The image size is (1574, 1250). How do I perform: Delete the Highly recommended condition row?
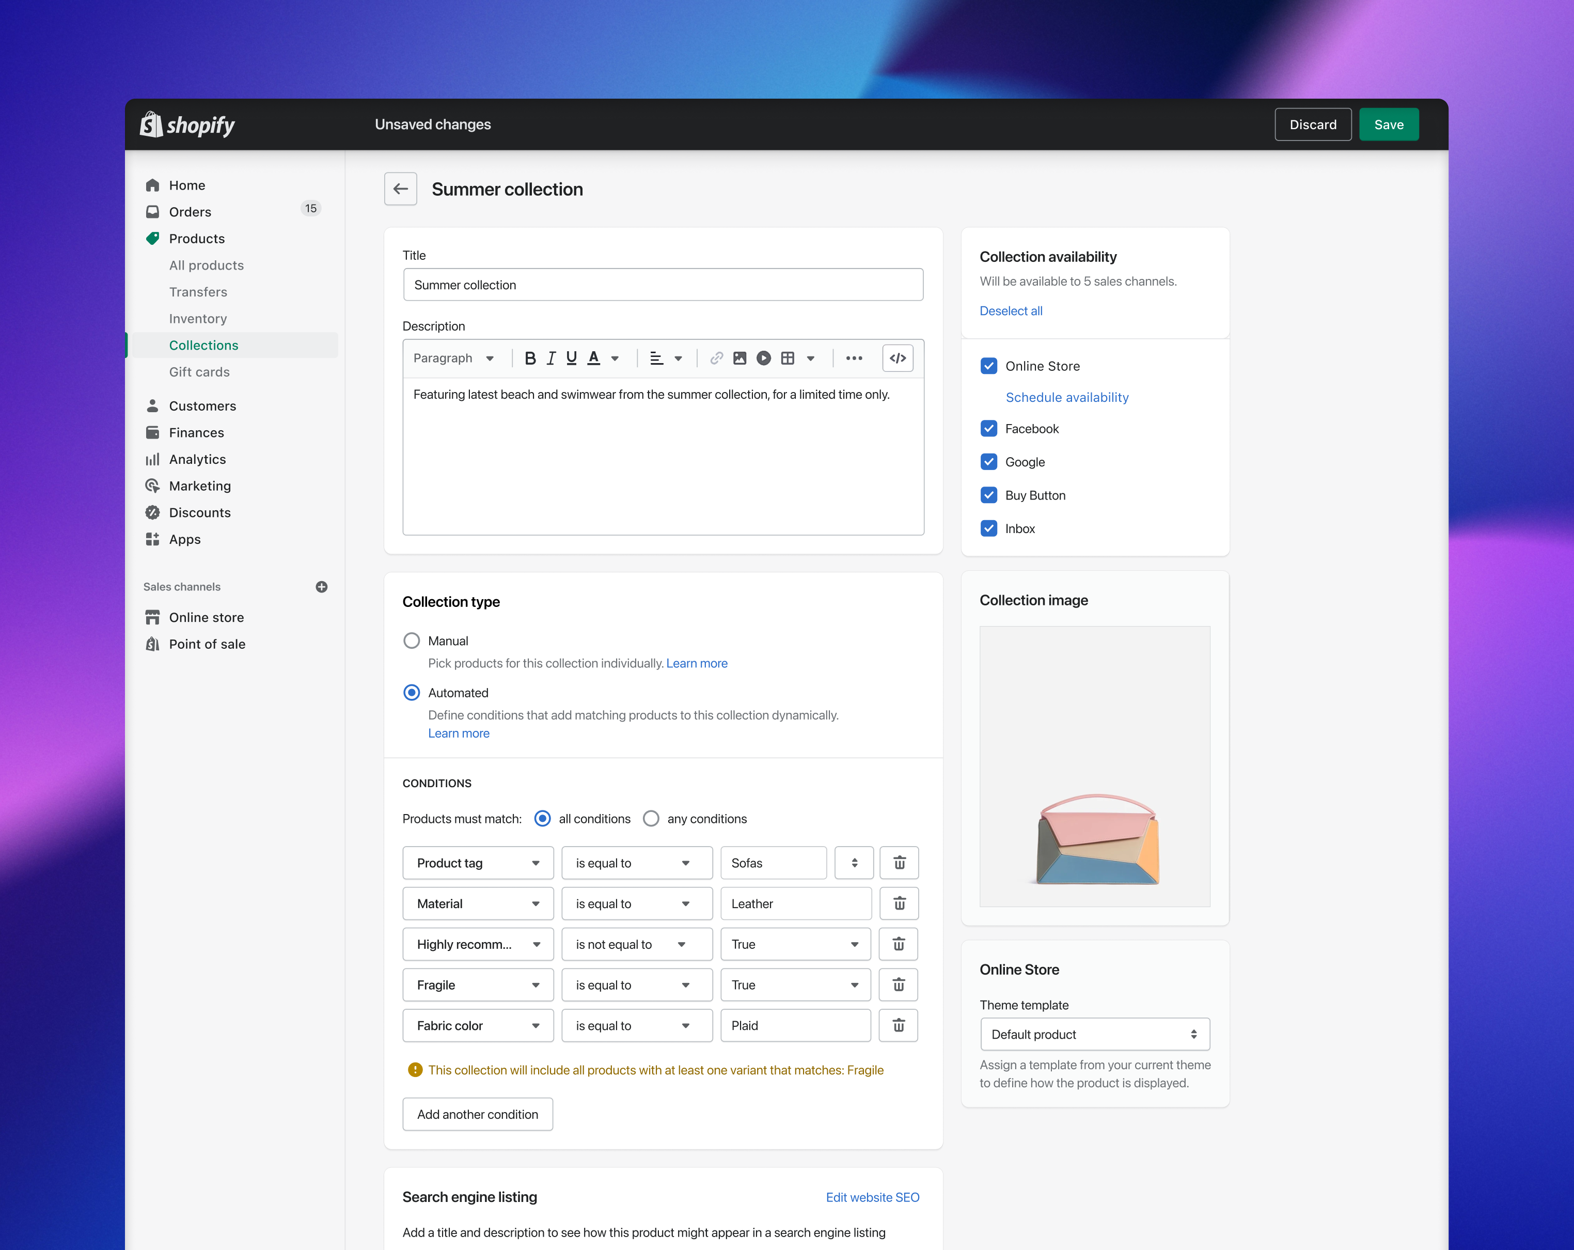(x=899, y=944)
